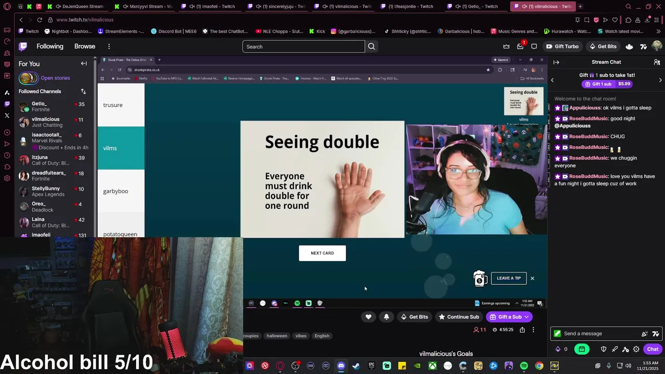
Task: Focus the Twitch search field
Action: point(303,46)
